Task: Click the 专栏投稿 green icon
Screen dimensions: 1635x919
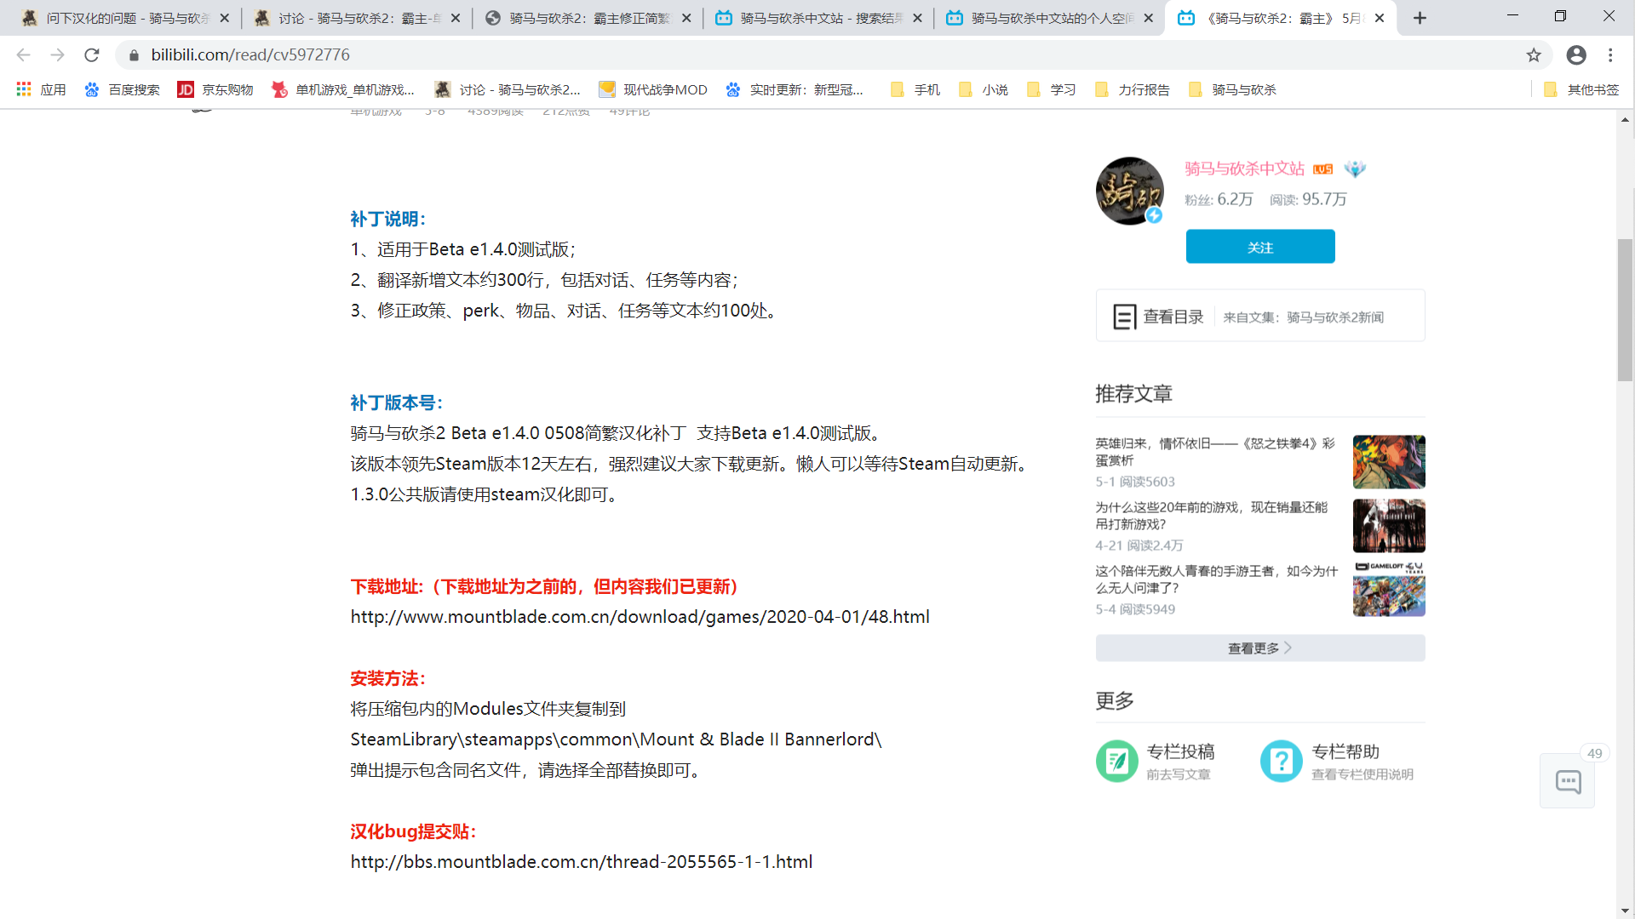Action: coord(1116,761)
